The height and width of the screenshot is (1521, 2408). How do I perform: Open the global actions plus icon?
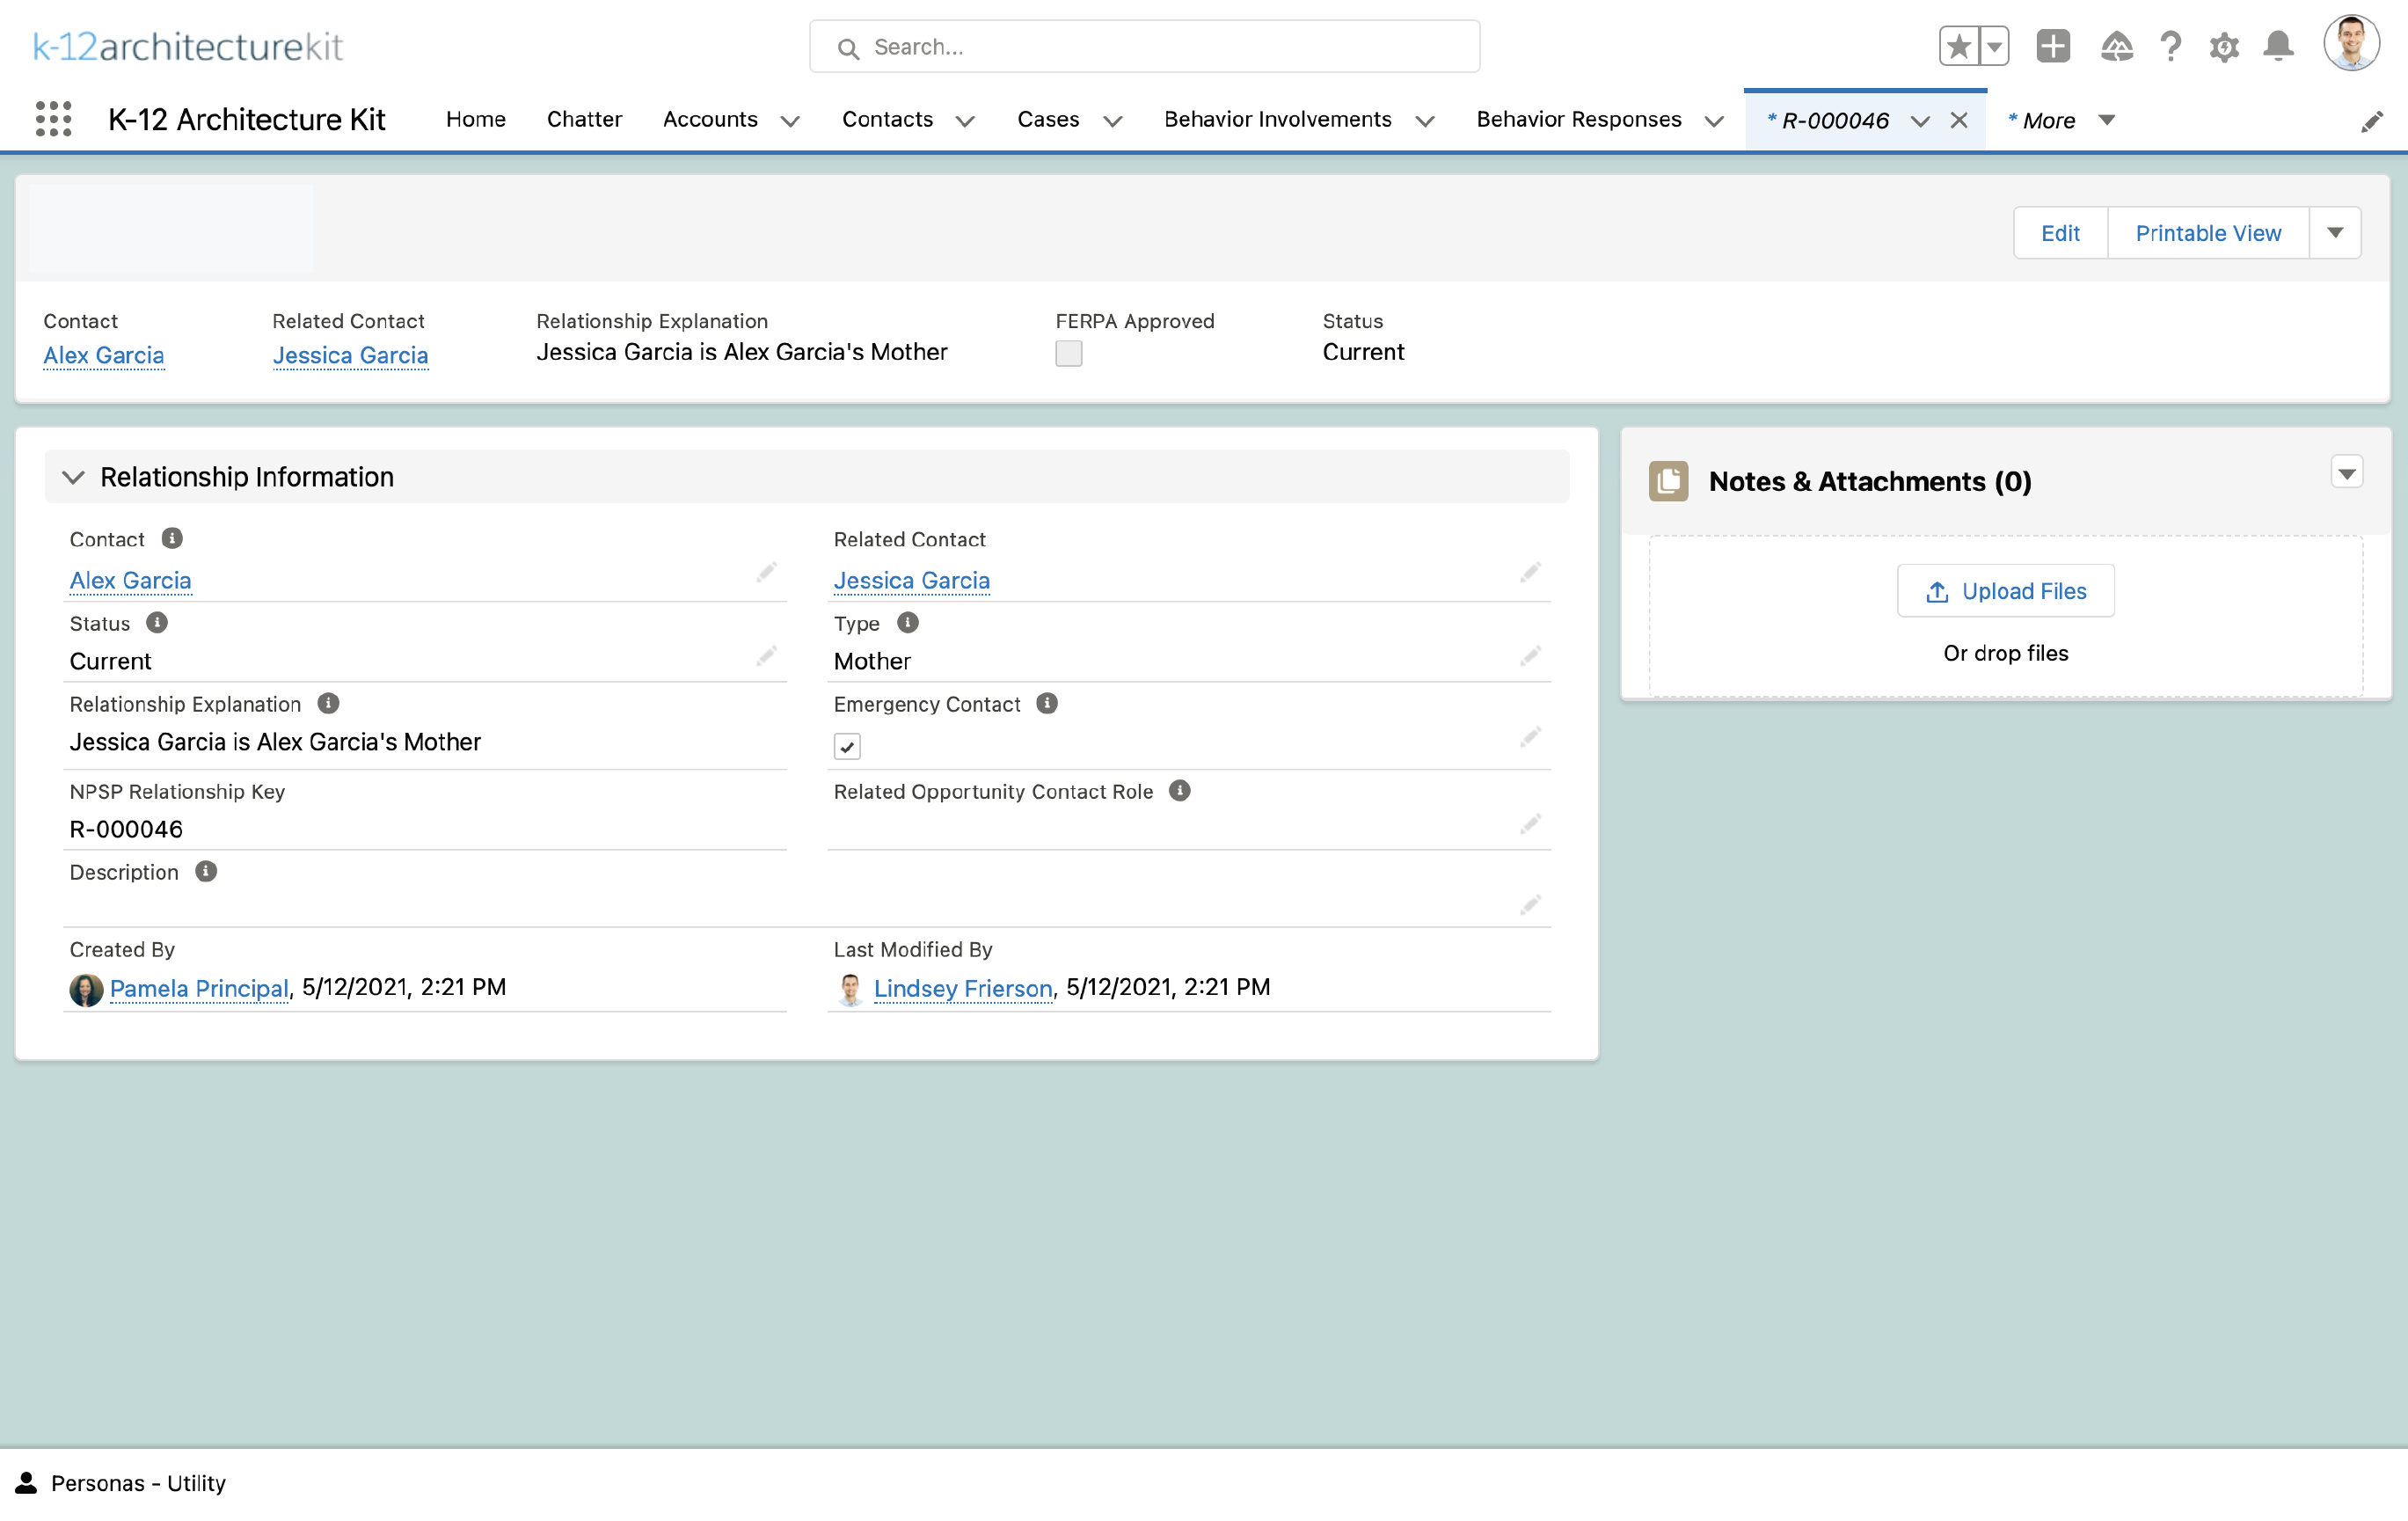point(2052,46)
